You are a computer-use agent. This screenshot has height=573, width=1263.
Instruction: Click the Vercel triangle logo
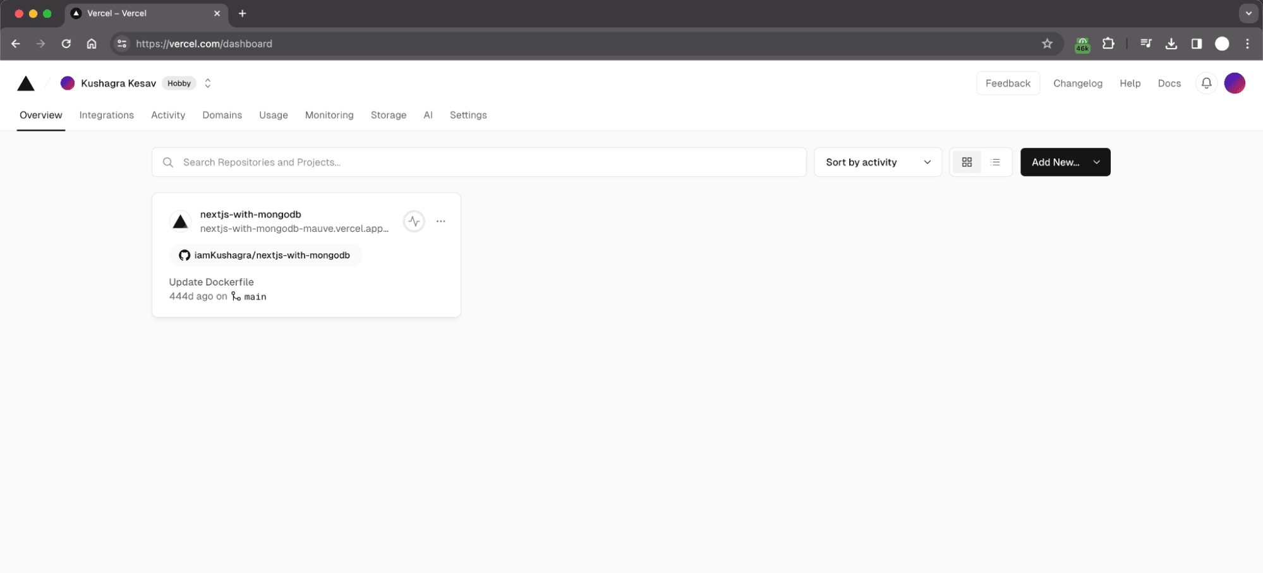click(x=26, y=83)
